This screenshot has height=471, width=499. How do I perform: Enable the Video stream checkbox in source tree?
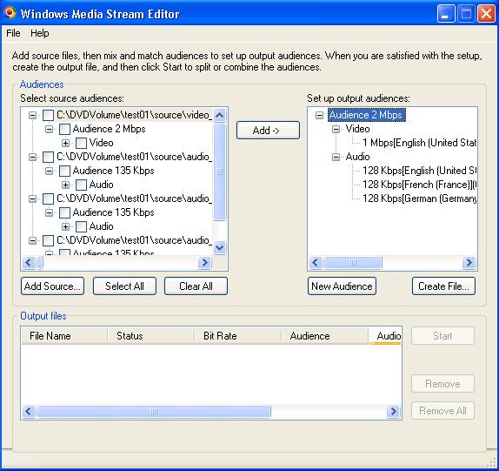(x=81, y=143)
